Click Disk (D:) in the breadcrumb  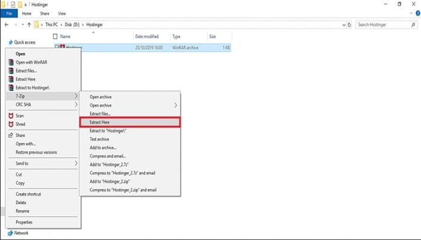click(x=72, y=25)
